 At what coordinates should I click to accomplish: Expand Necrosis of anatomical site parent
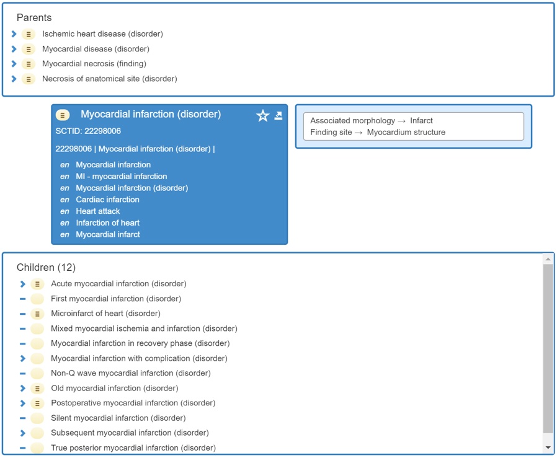[x=14, y=79]
